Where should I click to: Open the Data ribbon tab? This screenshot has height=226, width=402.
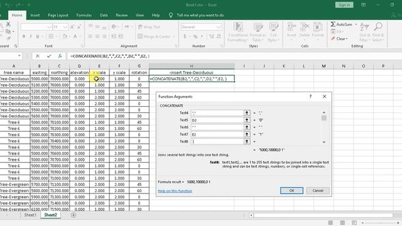pos(104,15)
